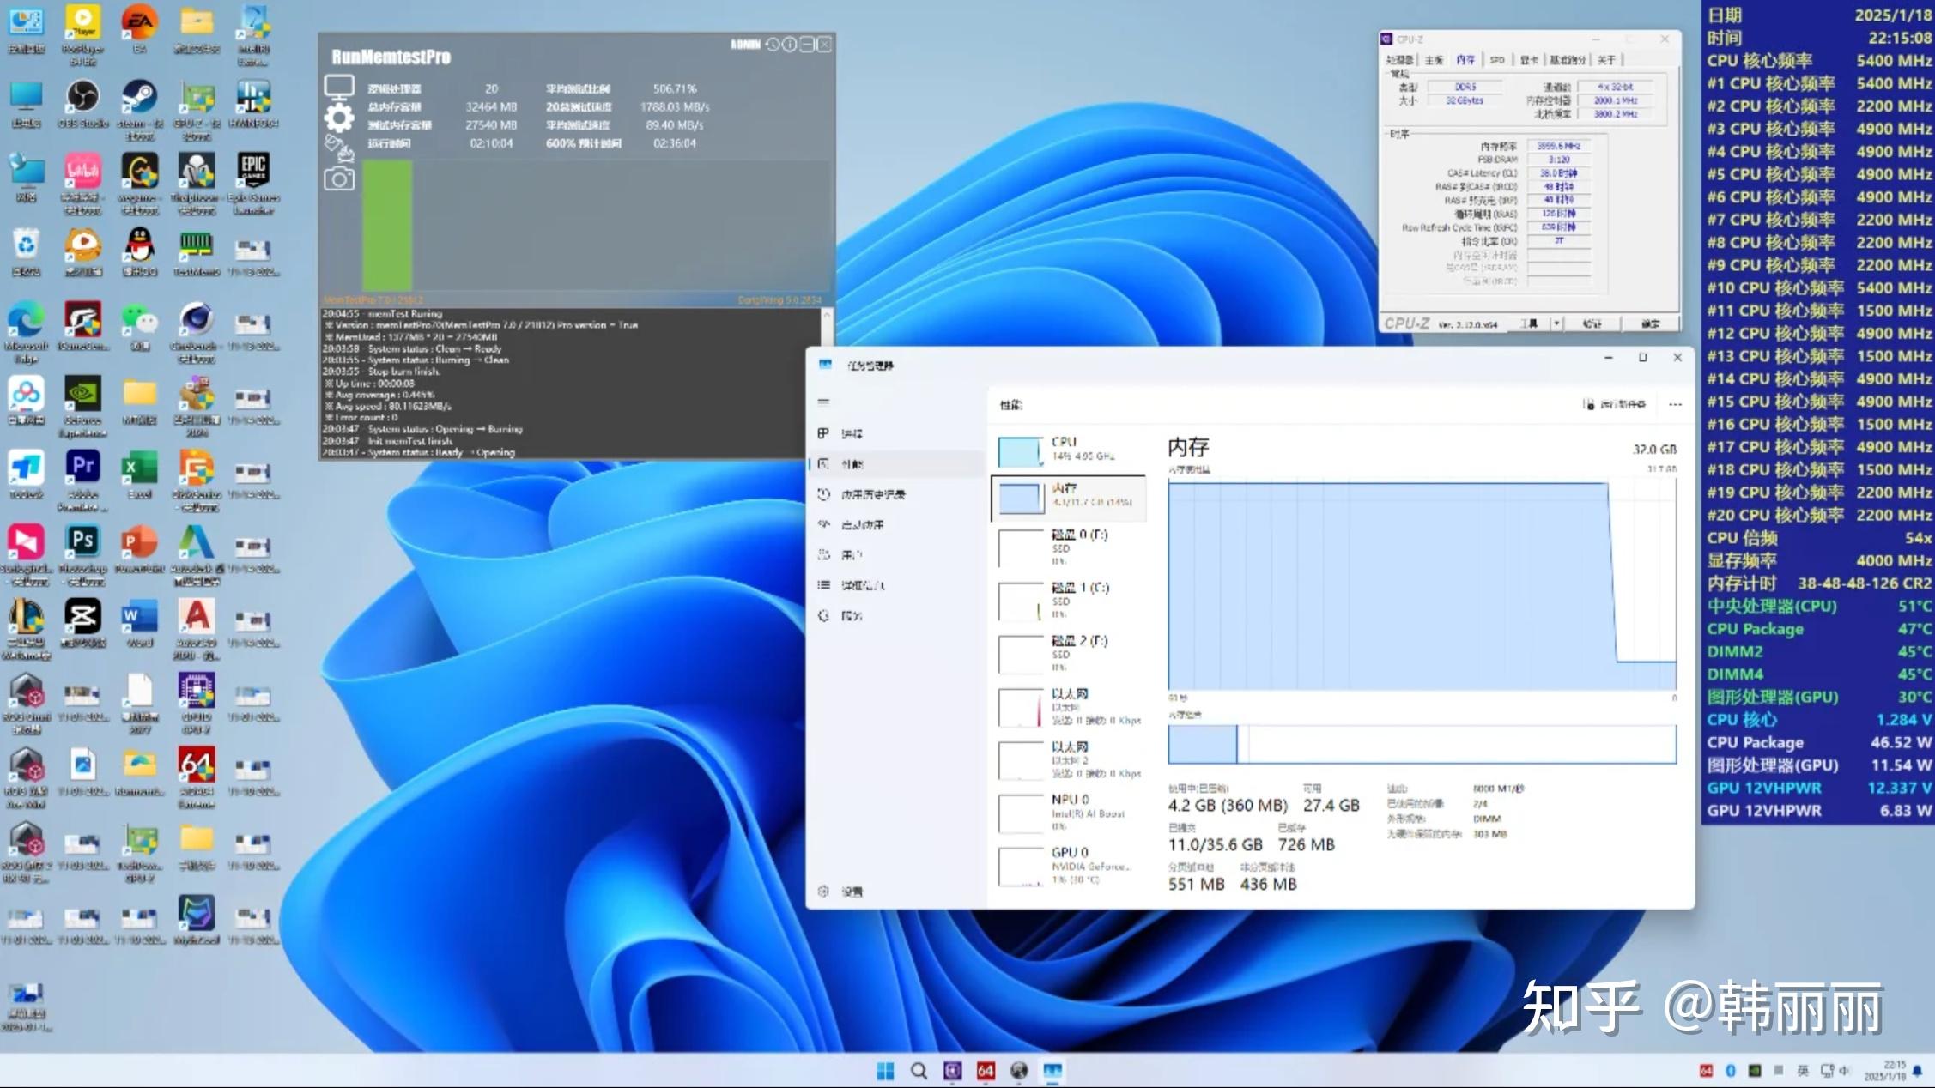Click the RunMemtestPro history clock icon
Image resolution: width=1935 pixels, height=1088 pixels.
[773, 45]
